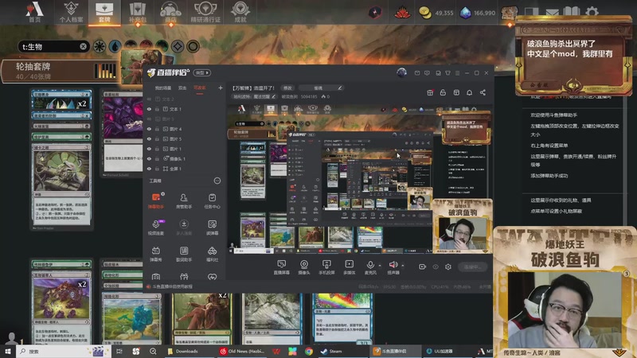Viewport: 637px width, 358px height.
Task: Start recording with video camera icon
Action: pos(422,267)
